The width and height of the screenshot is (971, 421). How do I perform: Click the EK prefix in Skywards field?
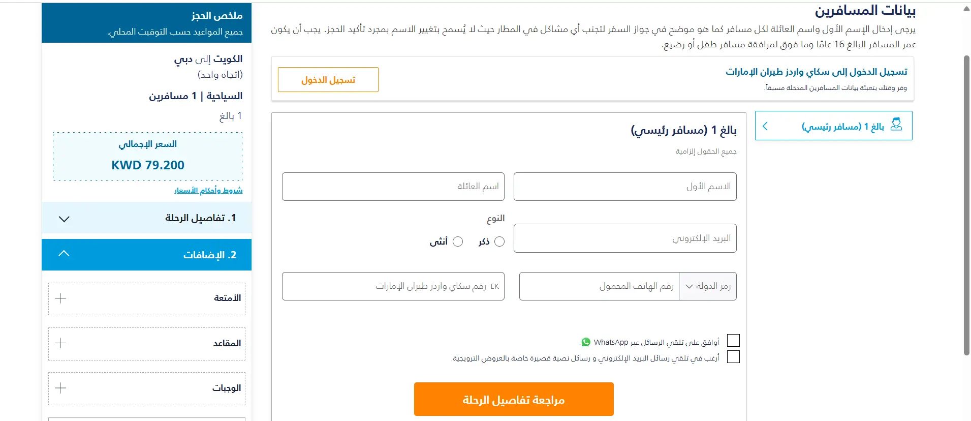[494, 286]
